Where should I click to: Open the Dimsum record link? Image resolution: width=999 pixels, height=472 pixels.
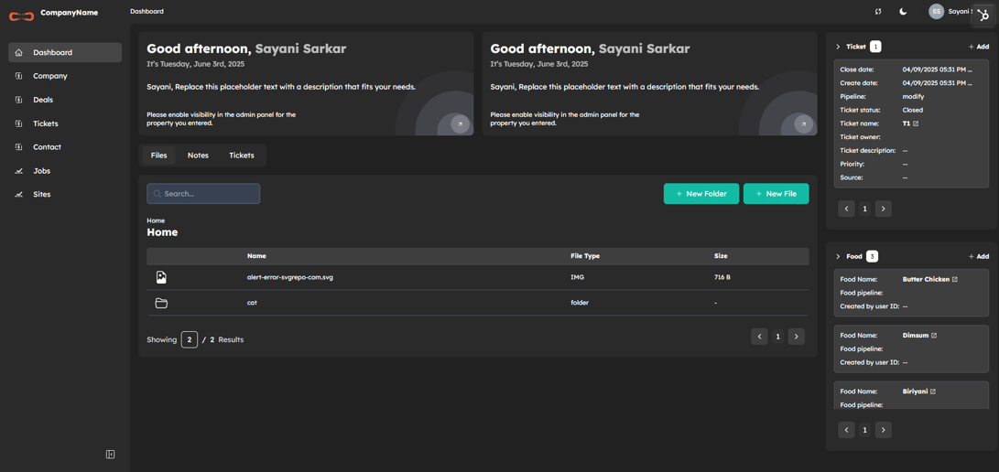(916, 335)
